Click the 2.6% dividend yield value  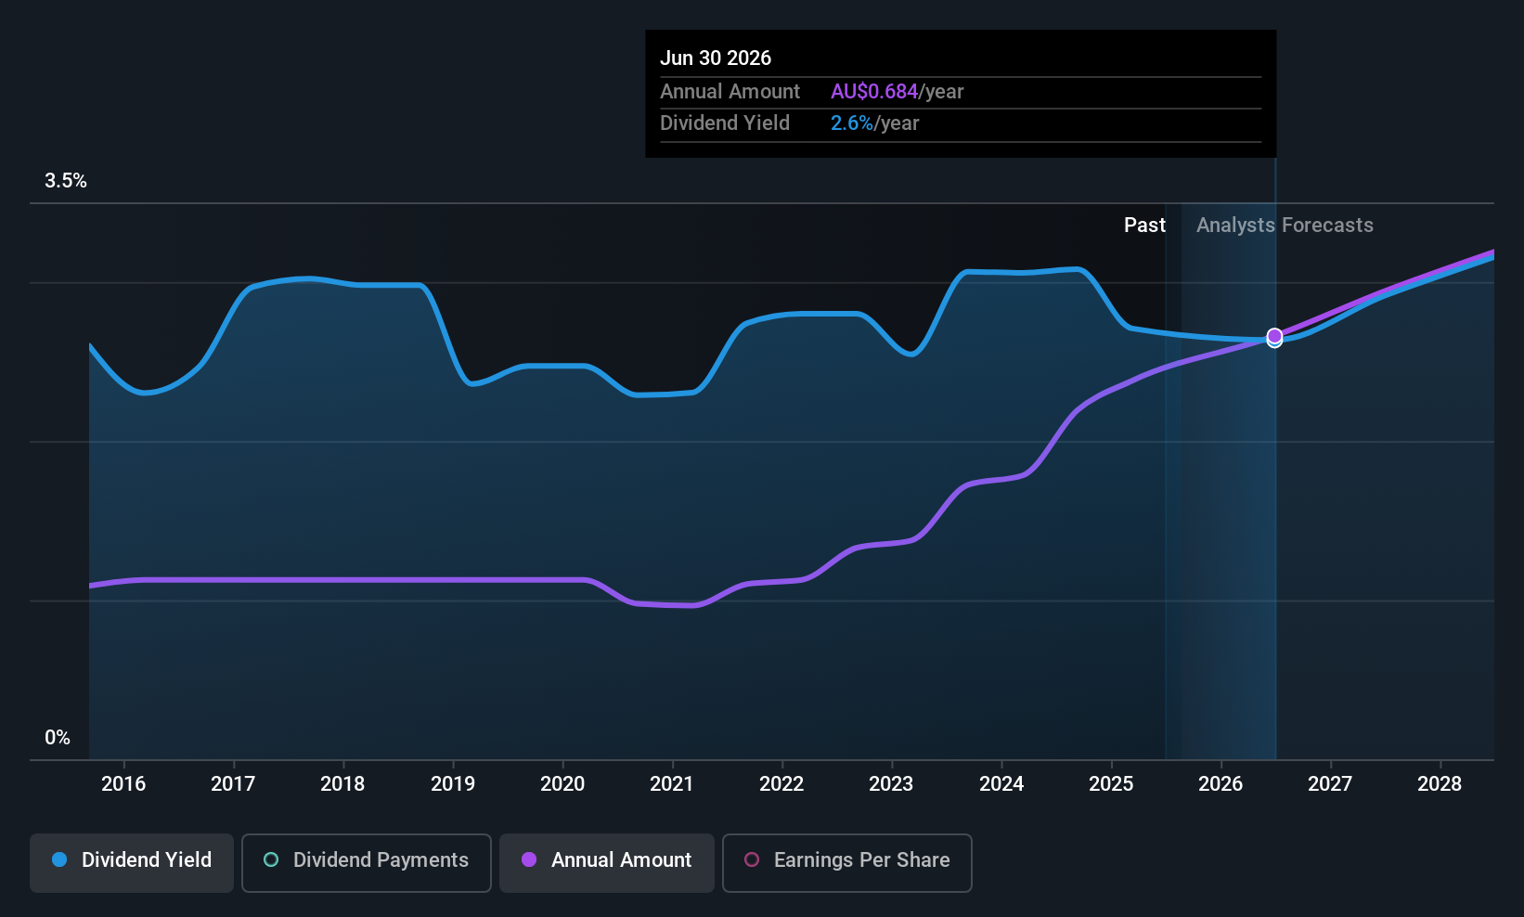tap(851, 123)
